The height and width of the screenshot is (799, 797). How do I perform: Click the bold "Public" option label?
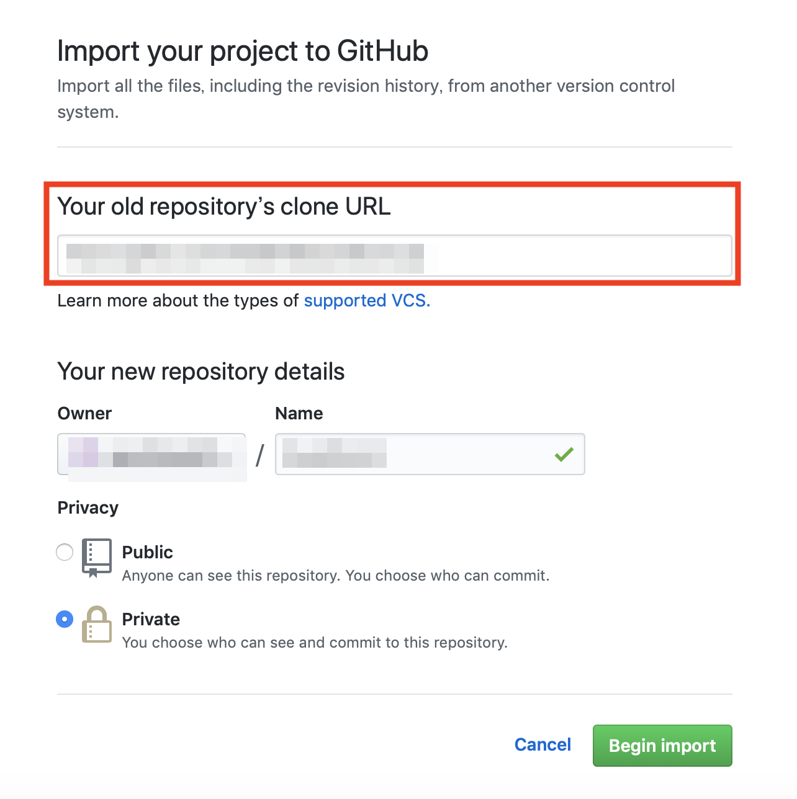[148, 552]
